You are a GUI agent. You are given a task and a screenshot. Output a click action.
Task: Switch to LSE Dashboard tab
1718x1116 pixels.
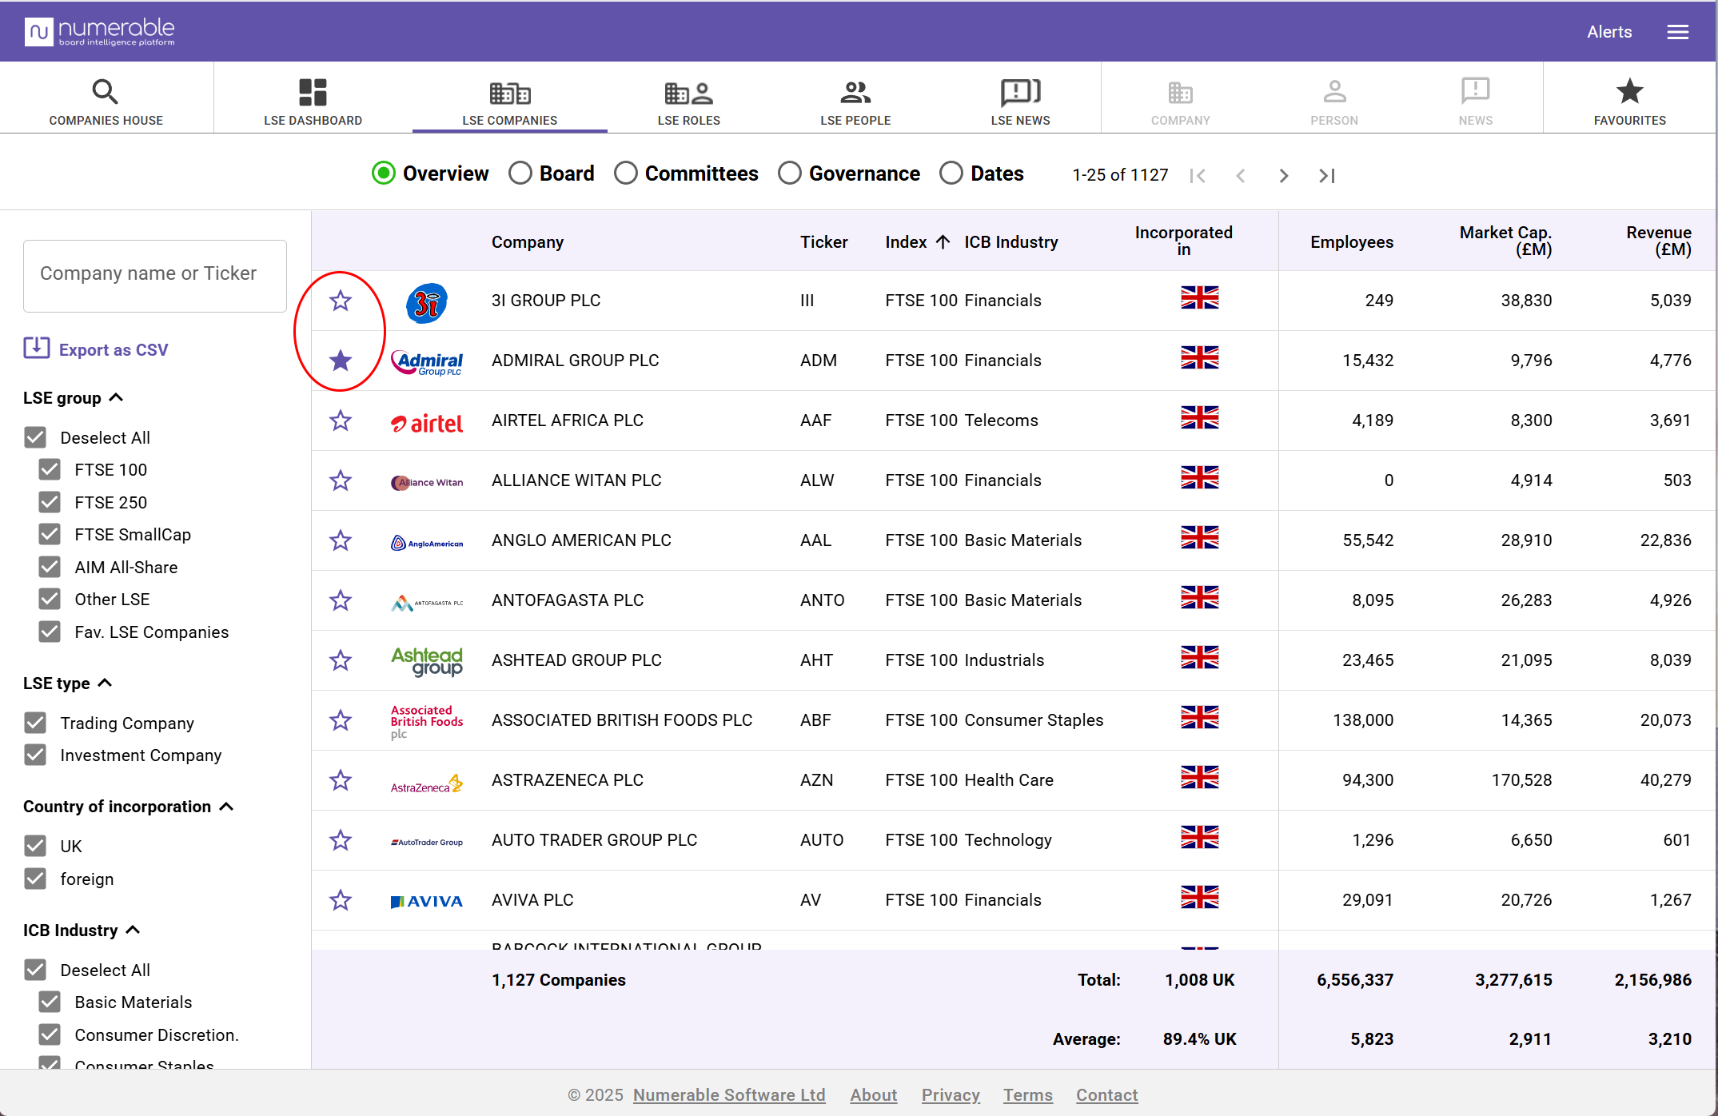tap(313, 101)
